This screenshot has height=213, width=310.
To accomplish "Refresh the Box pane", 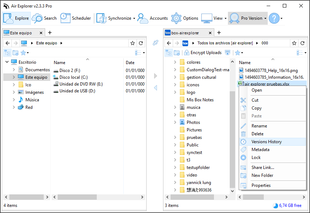I will 302,43.
